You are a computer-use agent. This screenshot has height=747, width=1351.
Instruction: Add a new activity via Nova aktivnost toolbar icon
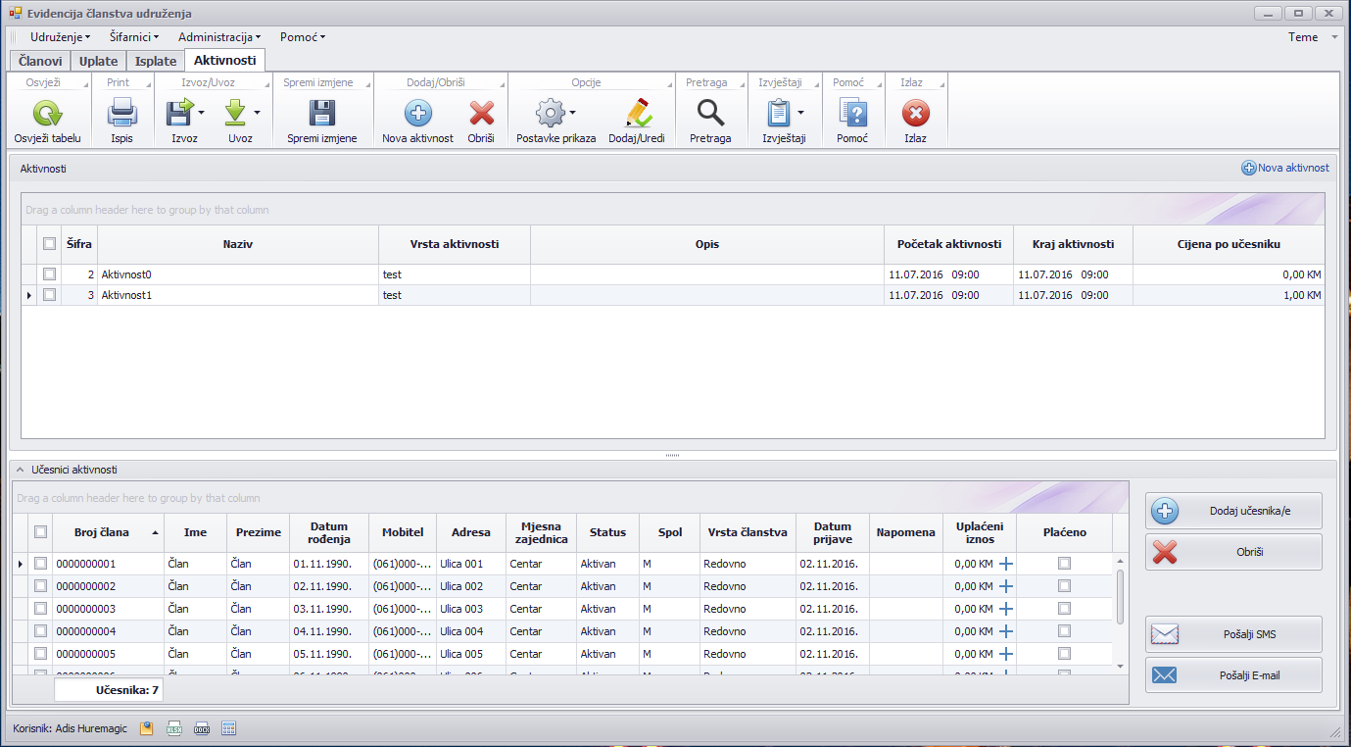tap(418, 114)
